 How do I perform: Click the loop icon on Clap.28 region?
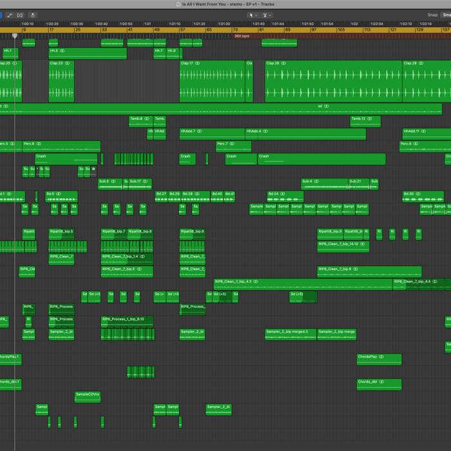tap(283, 63)
